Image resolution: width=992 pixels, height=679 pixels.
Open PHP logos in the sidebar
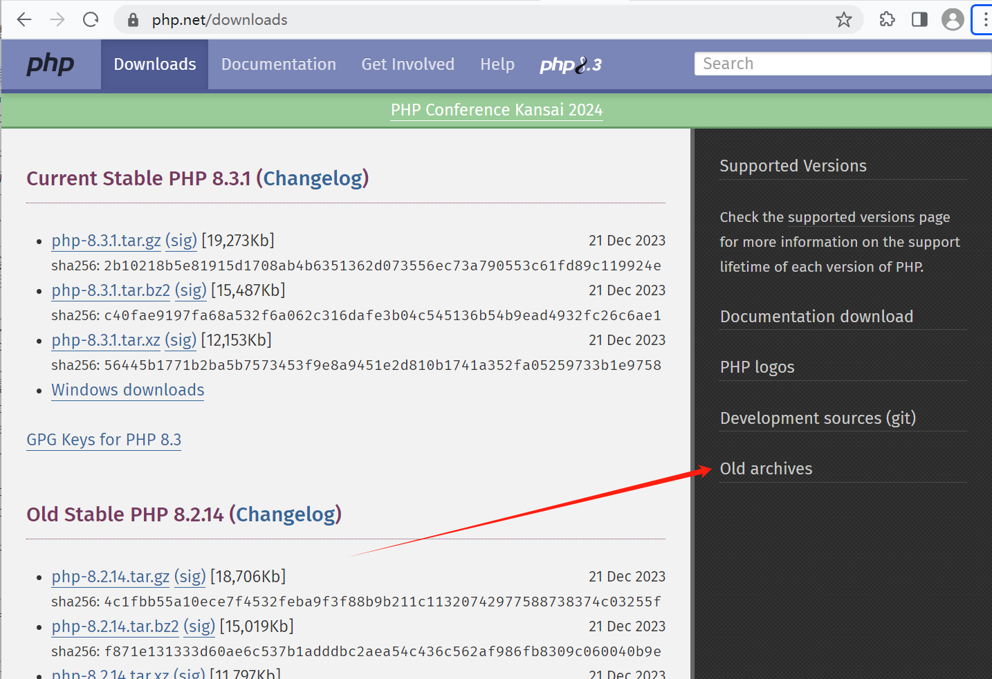757,367
